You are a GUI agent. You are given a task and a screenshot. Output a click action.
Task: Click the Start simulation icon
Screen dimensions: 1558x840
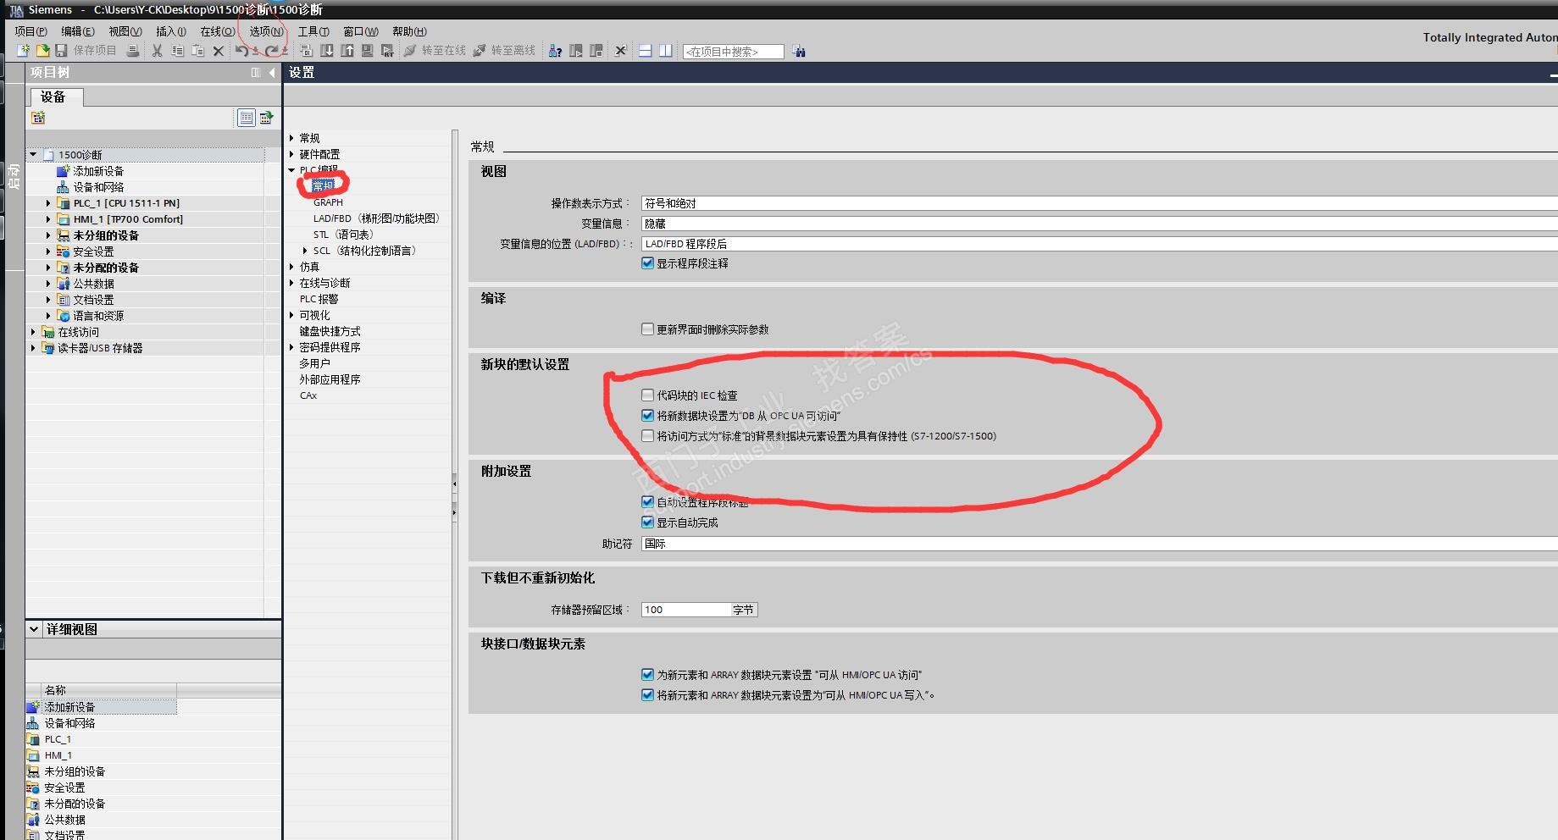click(x=368, y=51)
